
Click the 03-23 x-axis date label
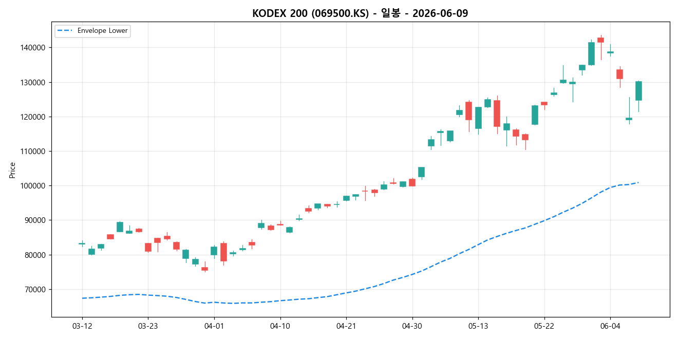pos(148,325)
